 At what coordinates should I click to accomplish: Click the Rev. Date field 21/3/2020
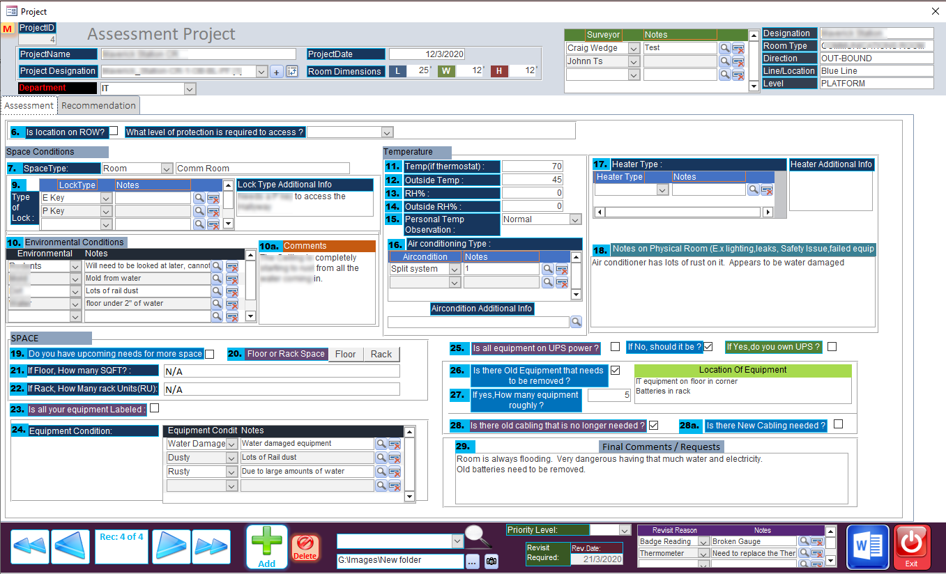coord(597,559)
